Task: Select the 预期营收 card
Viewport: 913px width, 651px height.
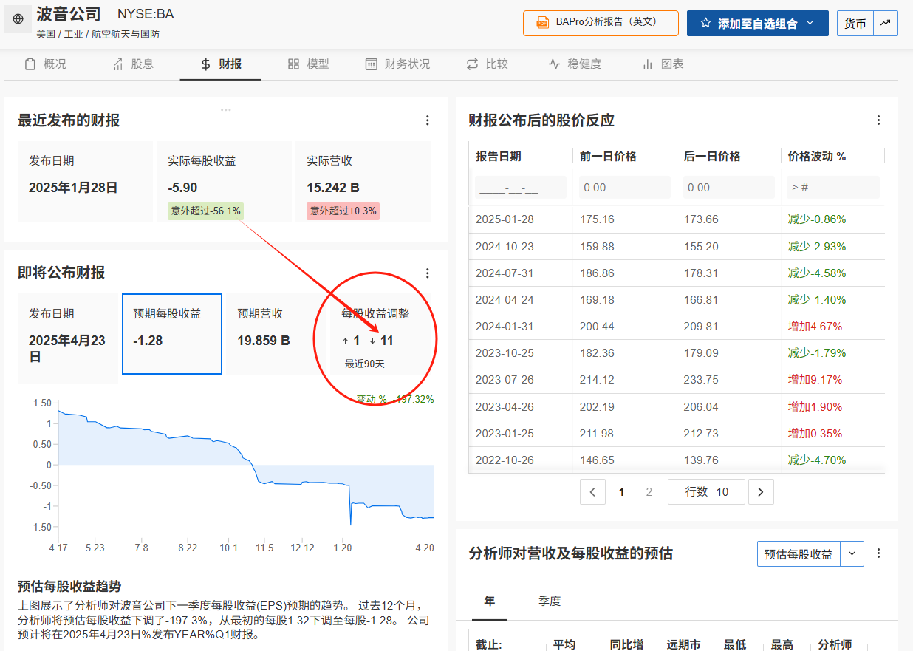Action: point(276,334)
